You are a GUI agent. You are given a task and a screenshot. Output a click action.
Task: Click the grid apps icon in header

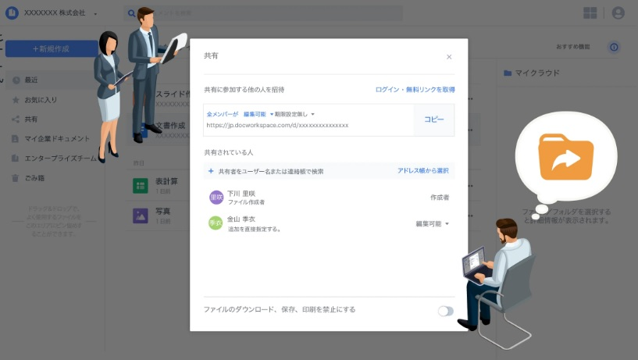590,13
